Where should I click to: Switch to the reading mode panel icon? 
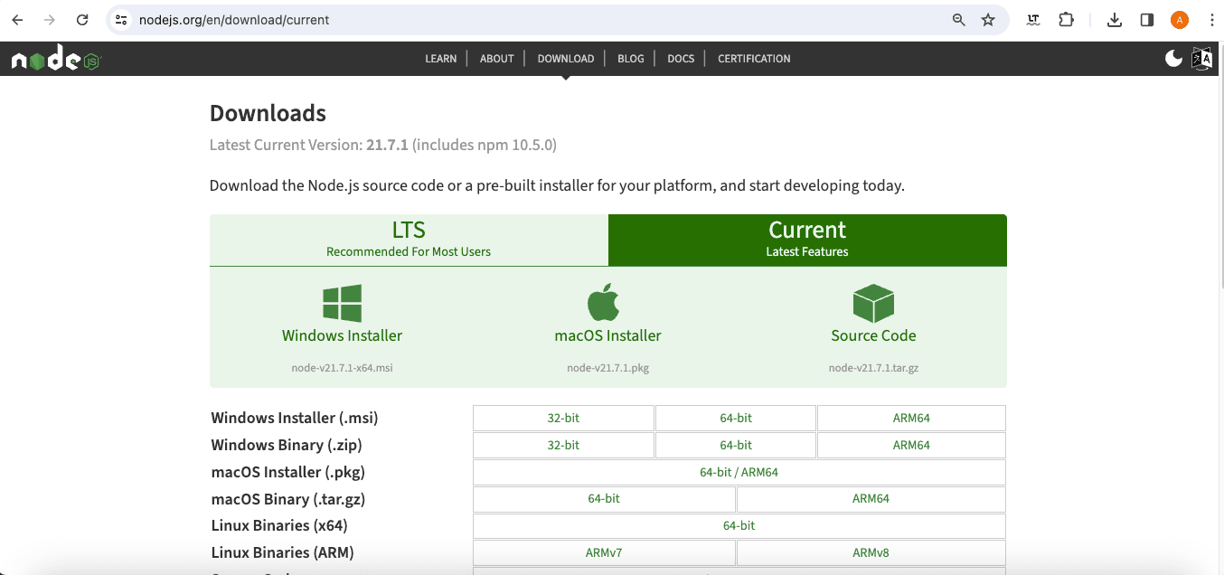(x=1146, y=19)
